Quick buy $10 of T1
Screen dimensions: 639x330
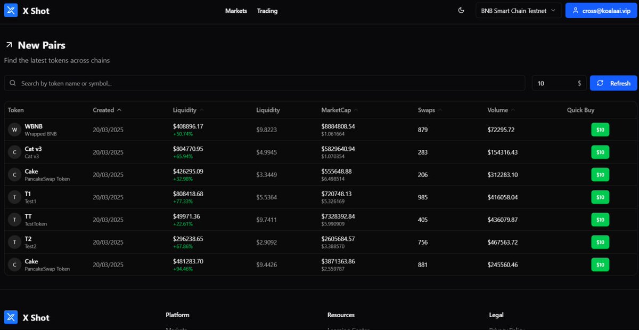pyautogui.click(x=600, y=197)
